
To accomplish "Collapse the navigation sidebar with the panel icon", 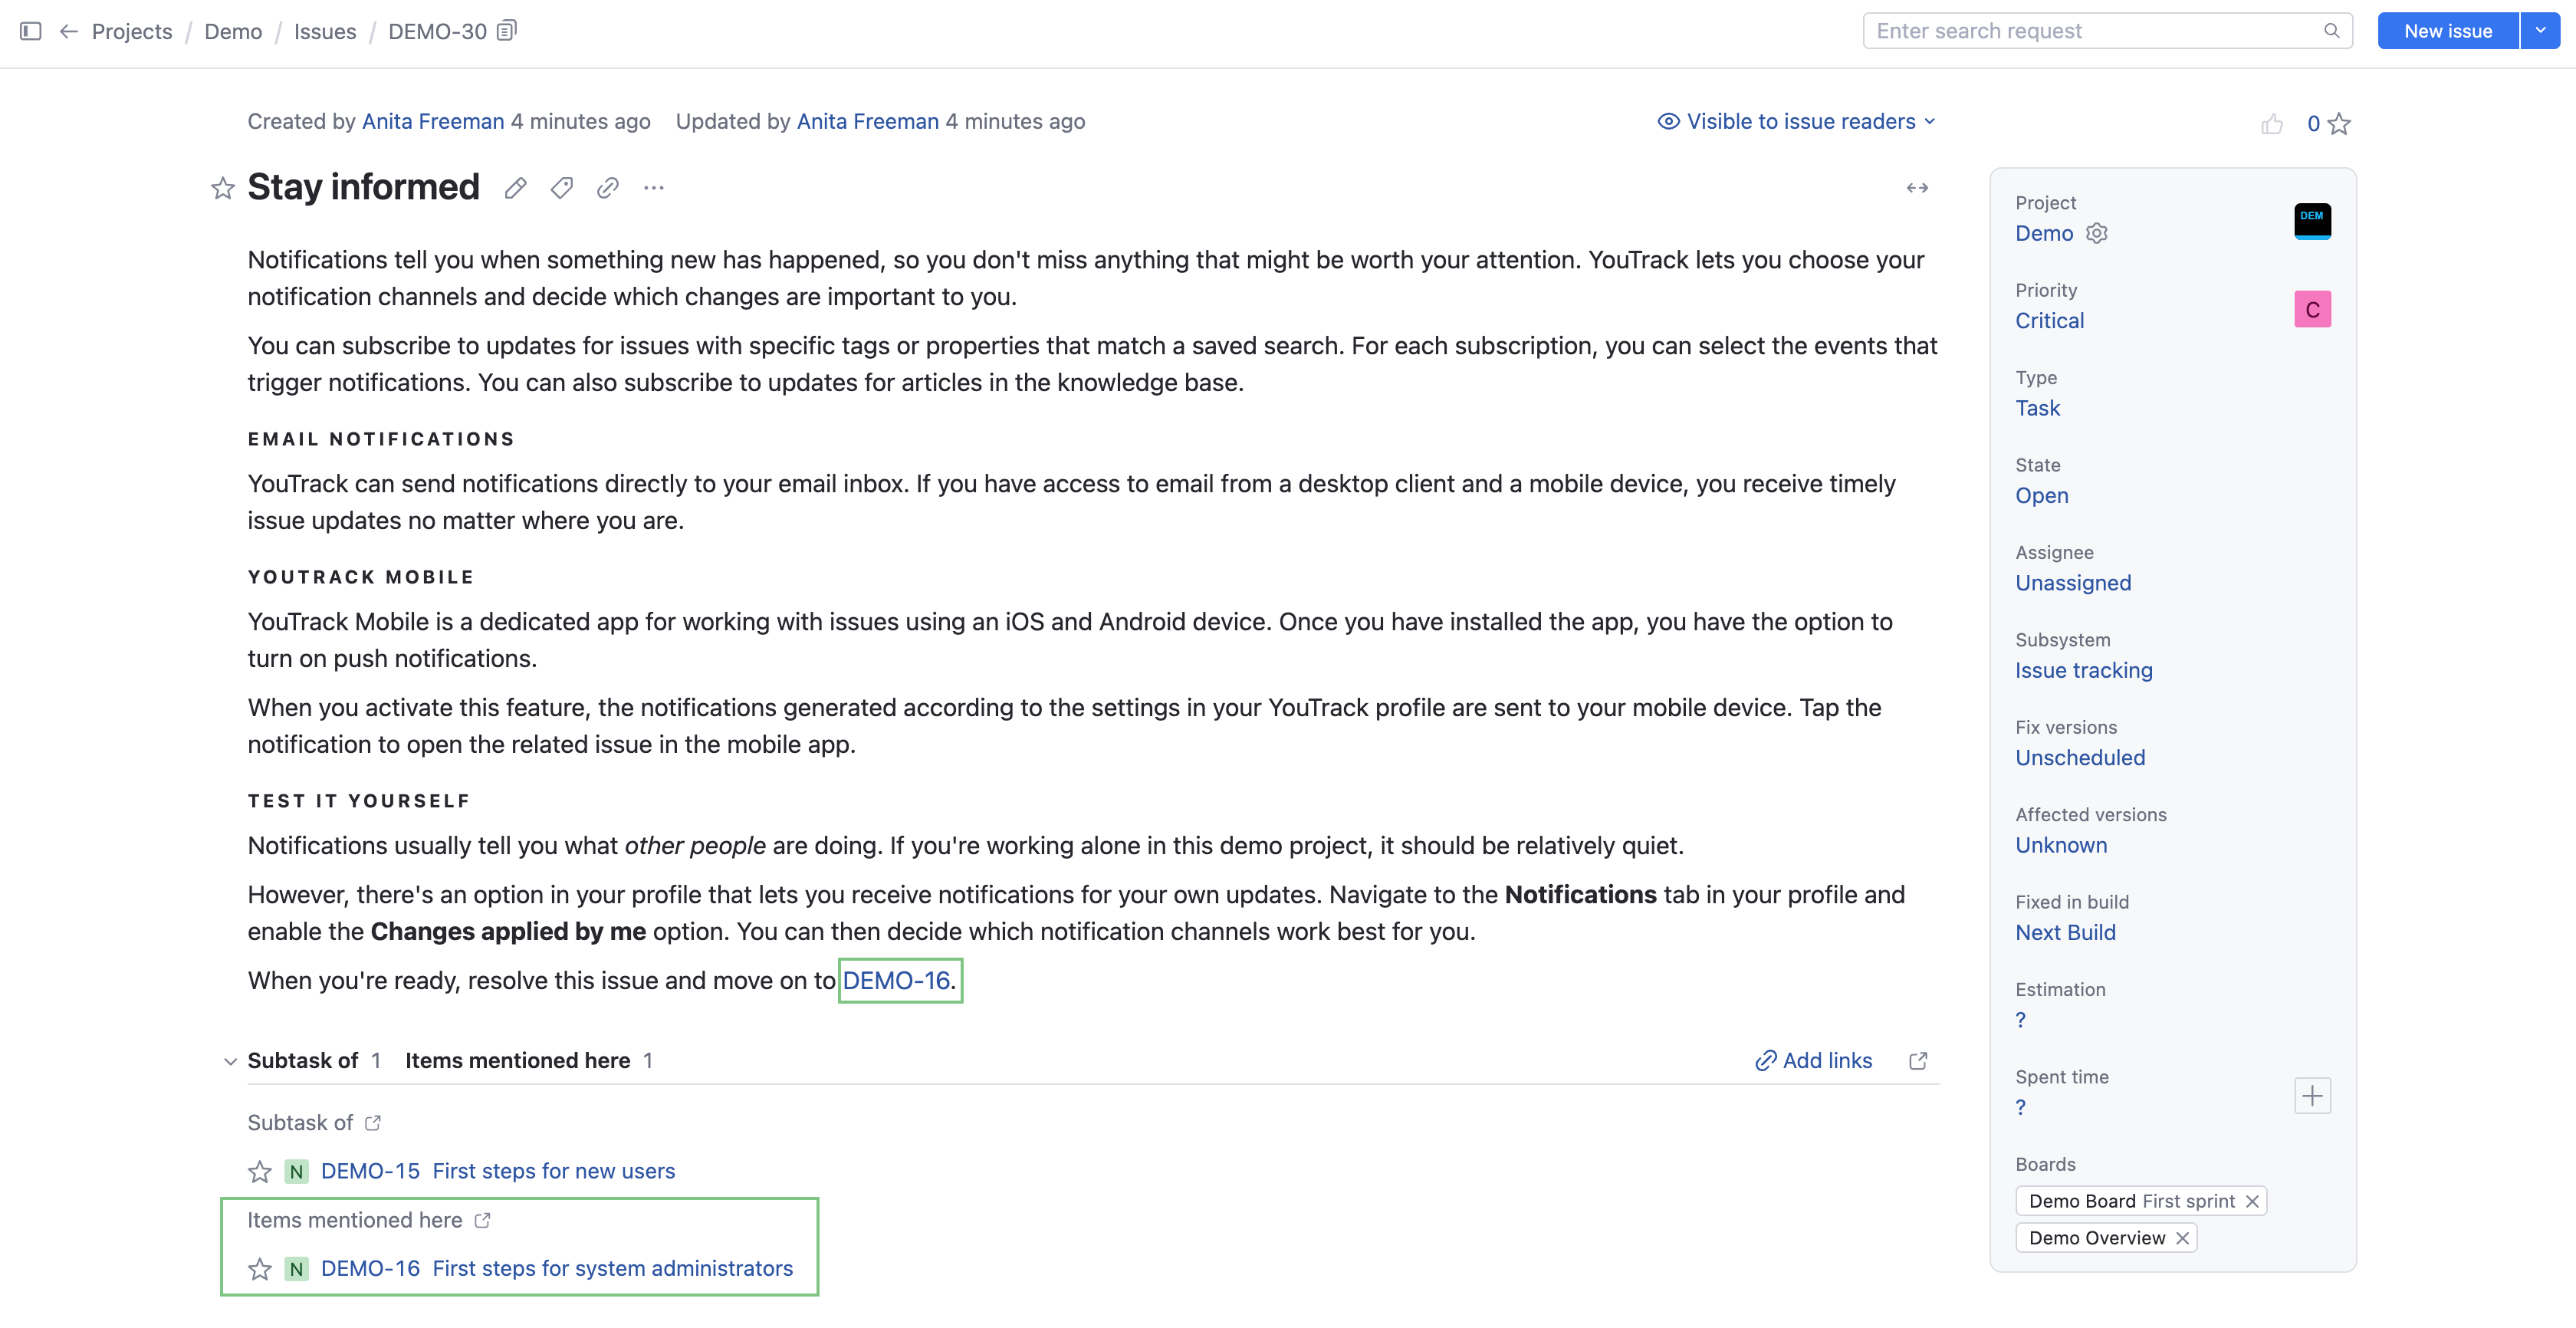I will (30, 31).
